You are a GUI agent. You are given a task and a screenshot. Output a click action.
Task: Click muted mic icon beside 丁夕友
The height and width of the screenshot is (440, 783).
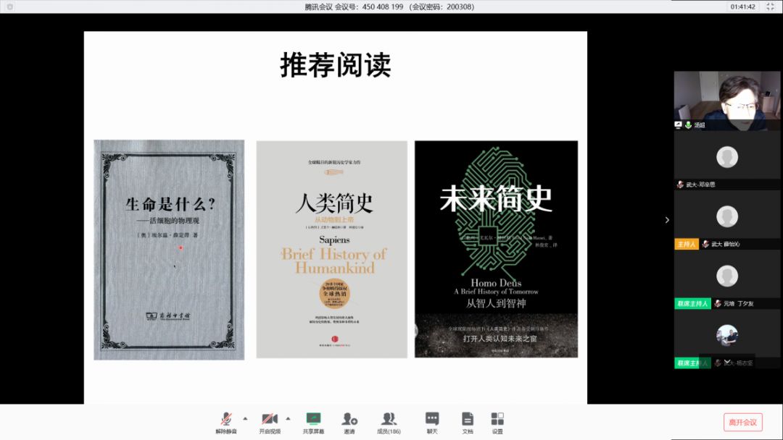pos(718,303)
